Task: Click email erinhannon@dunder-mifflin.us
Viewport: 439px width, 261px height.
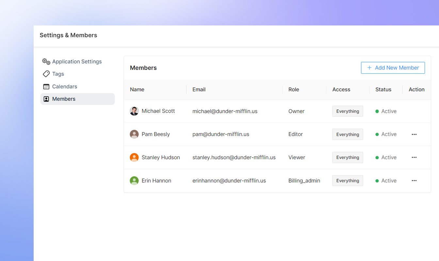Action: click(x=229, y=180)
